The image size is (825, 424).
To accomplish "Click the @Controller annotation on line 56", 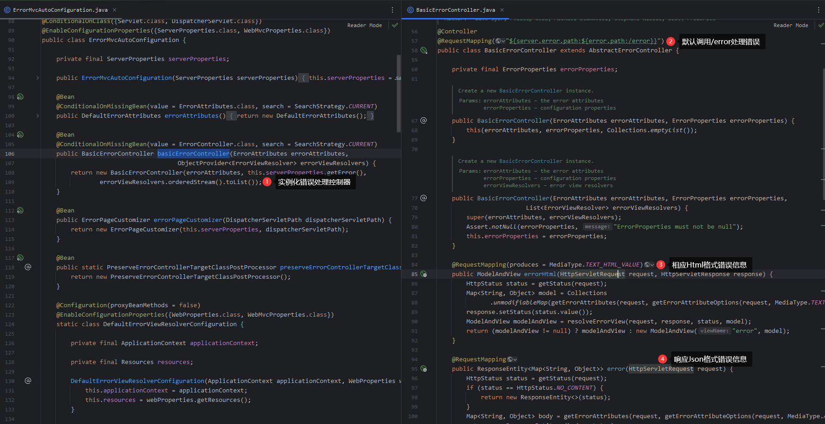I will [x=457, y=32].
